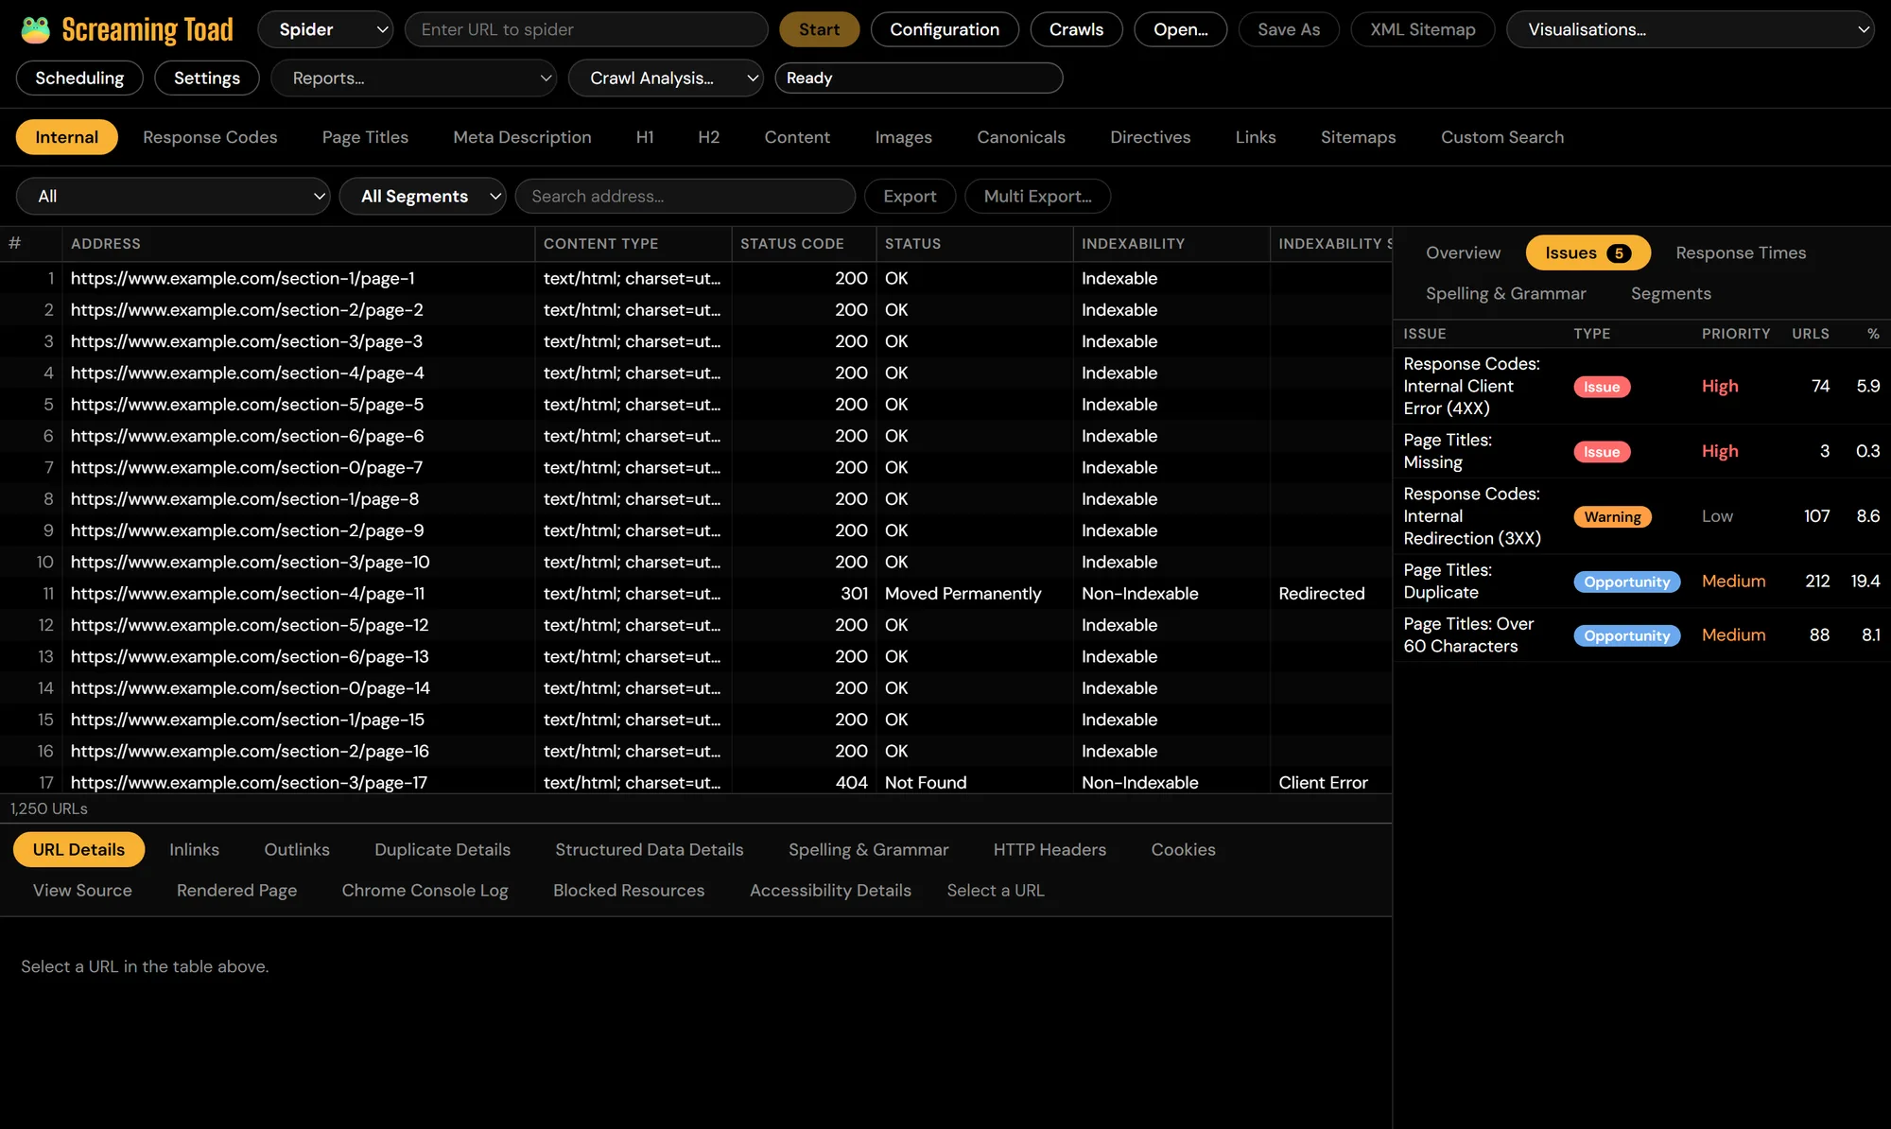Generate an XML Sitemap
The height and width of the screenshot is (1129, 1891).
(1422, 29)
